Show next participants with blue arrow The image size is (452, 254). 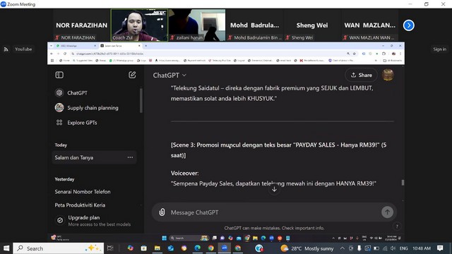coord(408,25)
